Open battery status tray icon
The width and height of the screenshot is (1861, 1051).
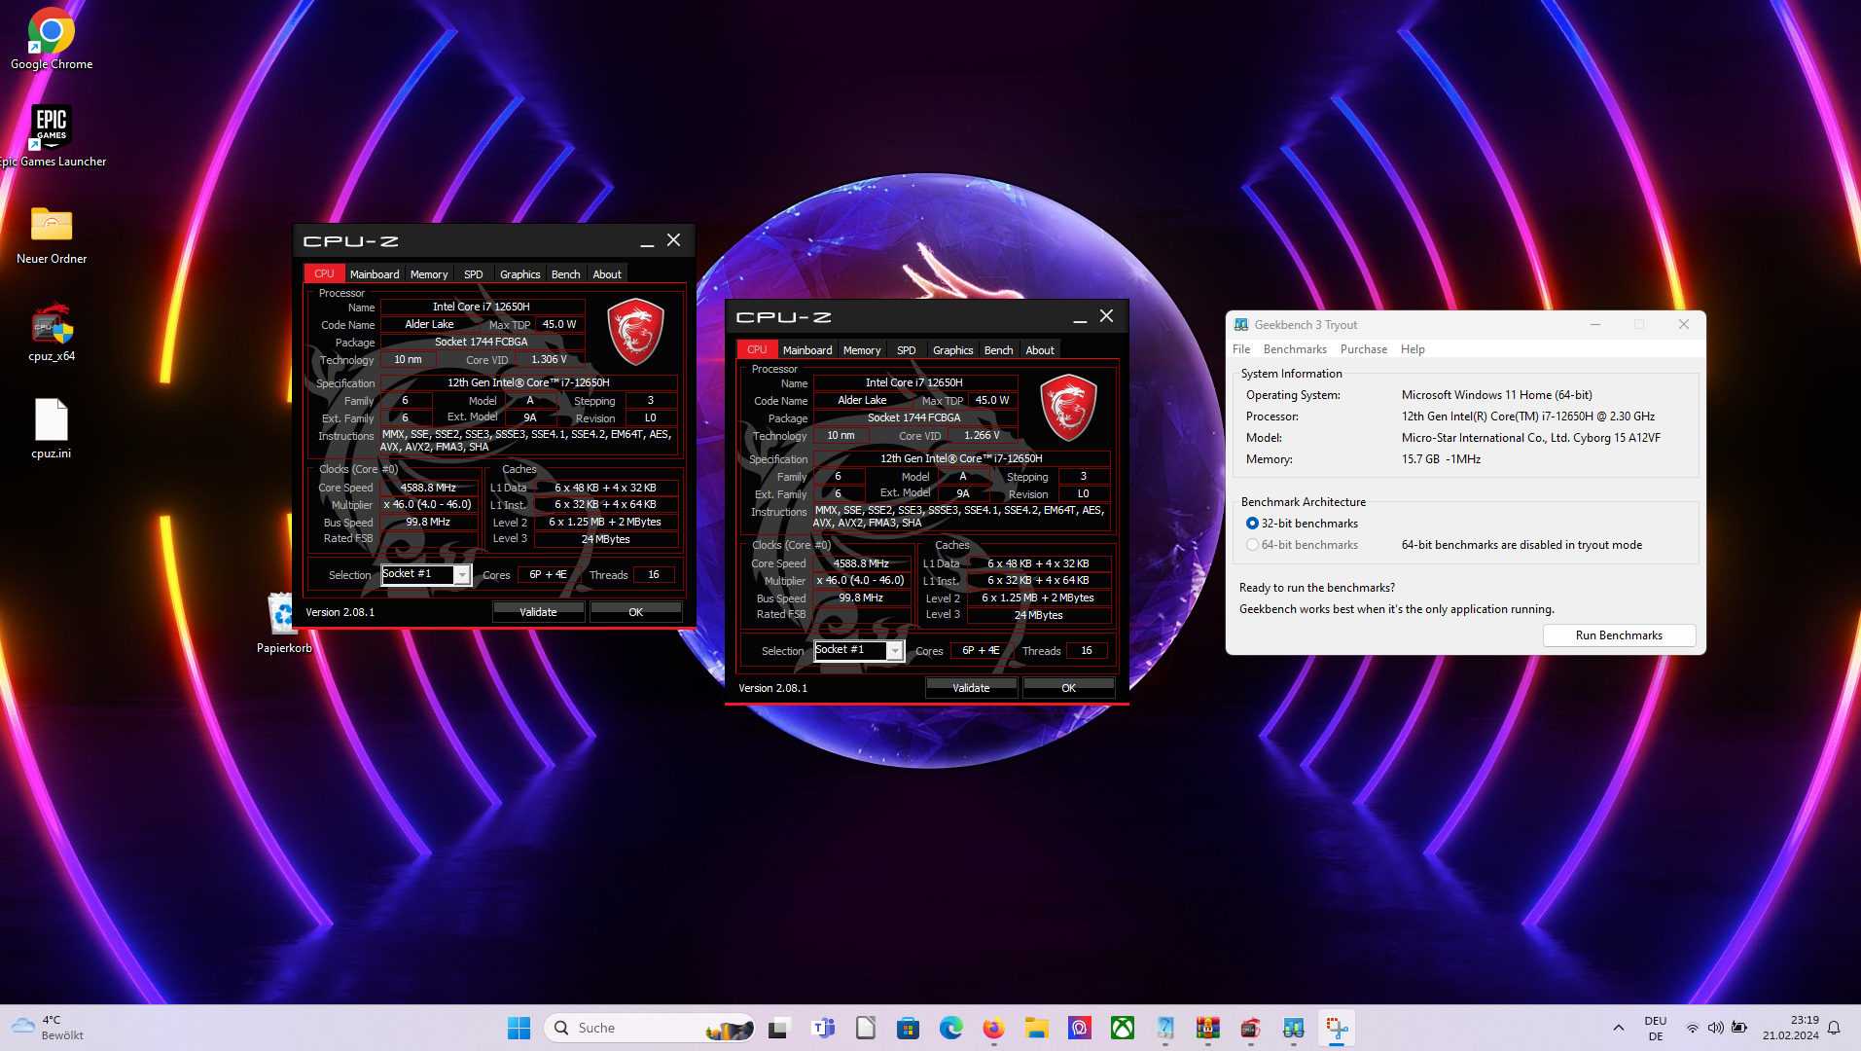point(1739,1028)
